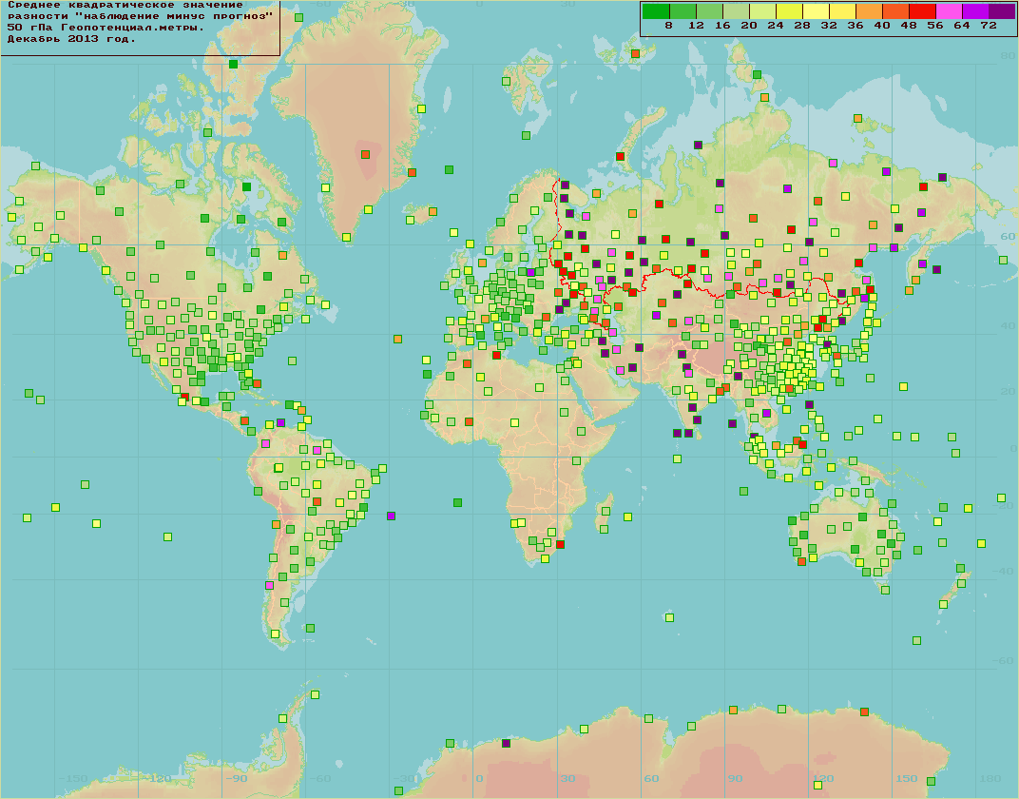Click the pink marker on Chile's coast

269,585
